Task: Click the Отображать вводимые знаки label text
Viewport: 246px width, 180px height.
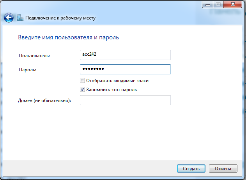Action: pyautogui.click(x=117, y=81)
